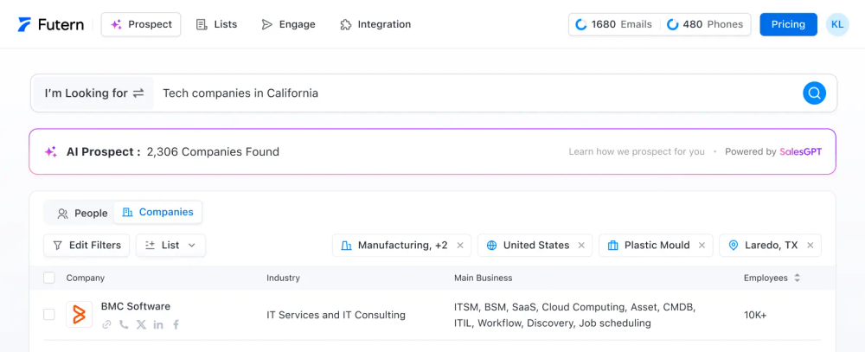Open Learn how we prospect for you link
Viewport: 865px width, 352px height.
point(637,152)
